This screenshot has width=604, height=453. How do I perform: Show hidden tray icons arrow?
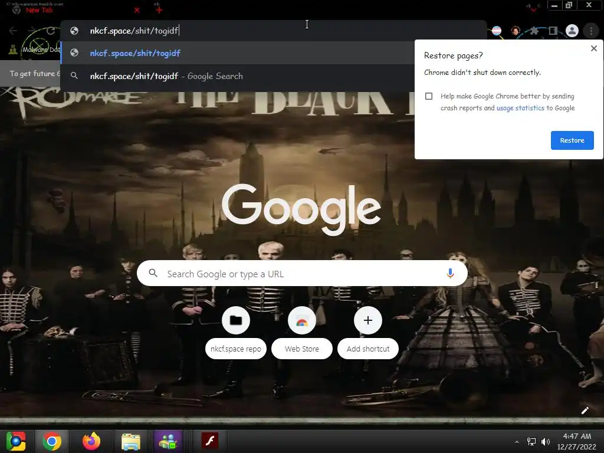point(517,442)
